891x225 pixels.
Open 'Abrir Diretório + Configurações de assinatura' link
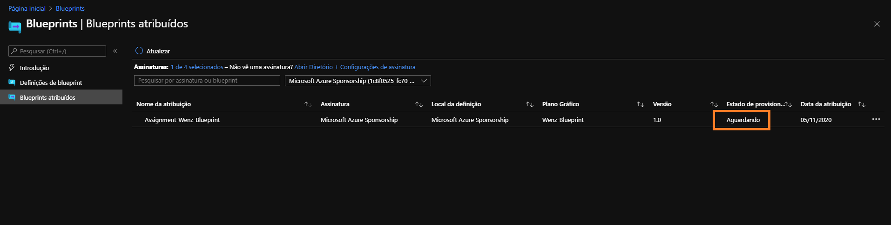point(355,67)
